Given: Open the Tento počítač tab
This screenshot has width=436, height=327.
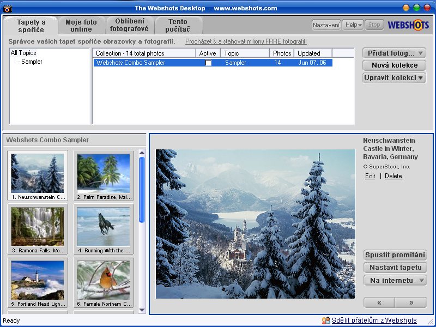Looking at the screenshot, I should pos(178,25).
